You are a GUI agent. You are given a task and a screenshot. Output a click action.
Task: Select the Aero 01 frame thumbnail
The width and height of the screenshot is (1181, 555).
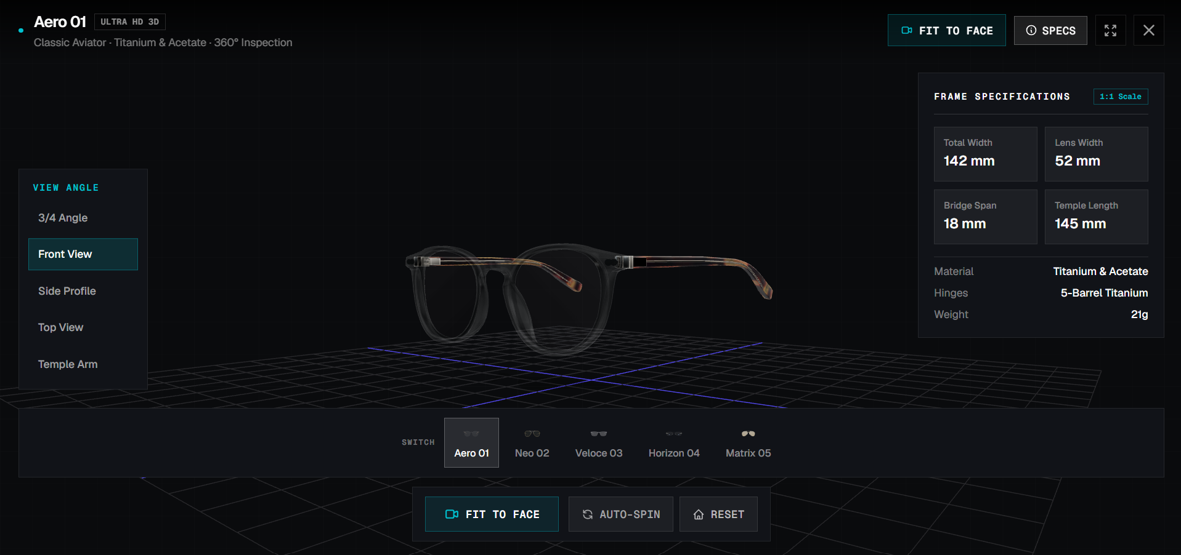coord(471,443)
